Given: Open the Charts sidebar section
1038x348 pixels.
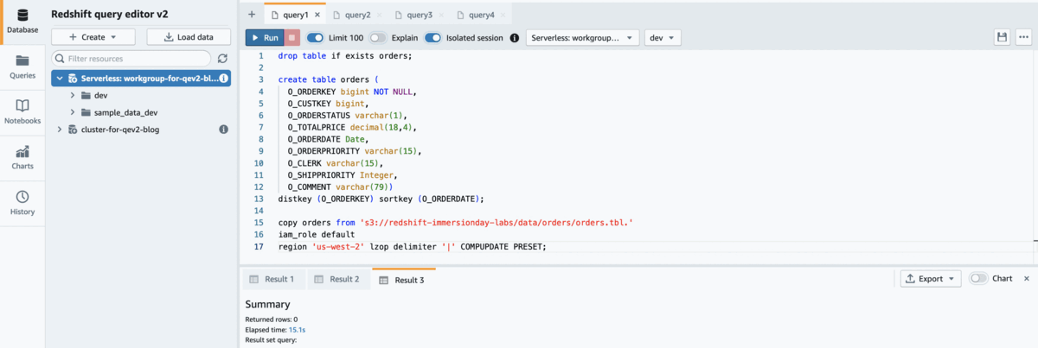Looking at the screenshot, I should (22, 157).
